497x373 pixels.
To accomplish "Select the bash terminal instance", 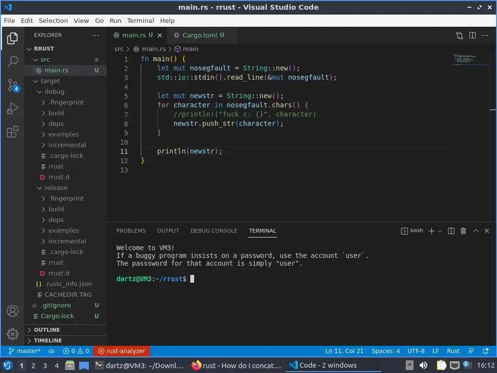I will (x=412, y=231).
